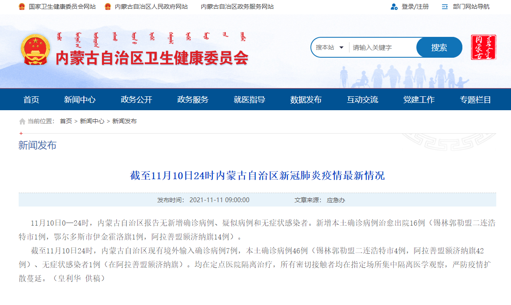Focus the keyword search input field

tap(382, 47)
